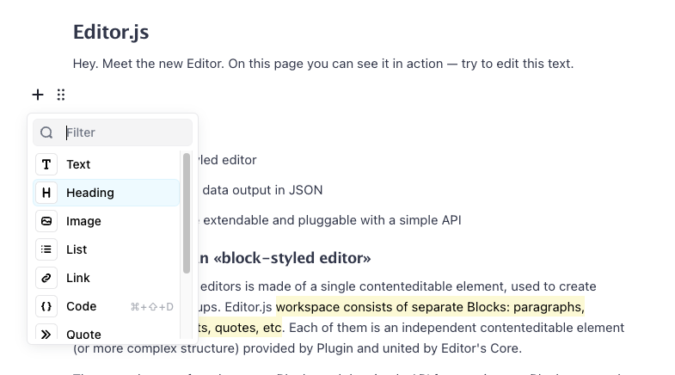The width and height of the screenshot is (675, 375).
Task: Click the Code shortcut hint ⌘+⇧+D
Action: click(151, 307)
